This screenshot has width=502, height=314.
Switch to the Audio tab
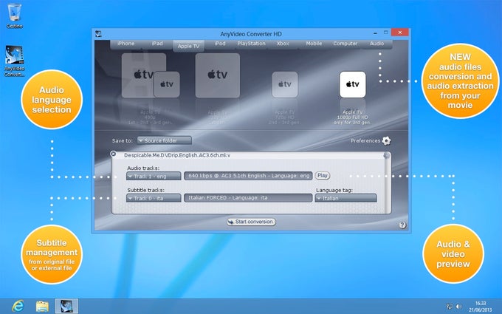click(376, 44)
